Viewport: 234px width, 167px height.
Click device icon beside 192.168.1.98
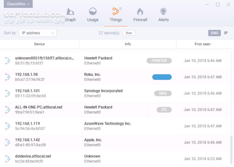pyautogui.click(x=8, y=77)
